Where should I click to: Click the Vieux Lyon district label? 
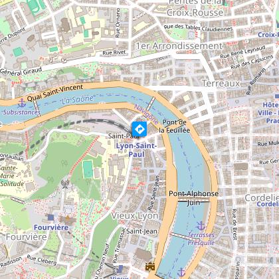coord(135,216)
